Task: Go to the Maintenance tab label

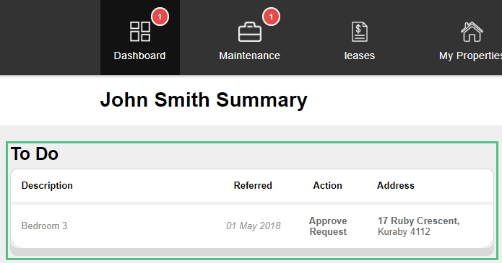Action: click(249, 55)
